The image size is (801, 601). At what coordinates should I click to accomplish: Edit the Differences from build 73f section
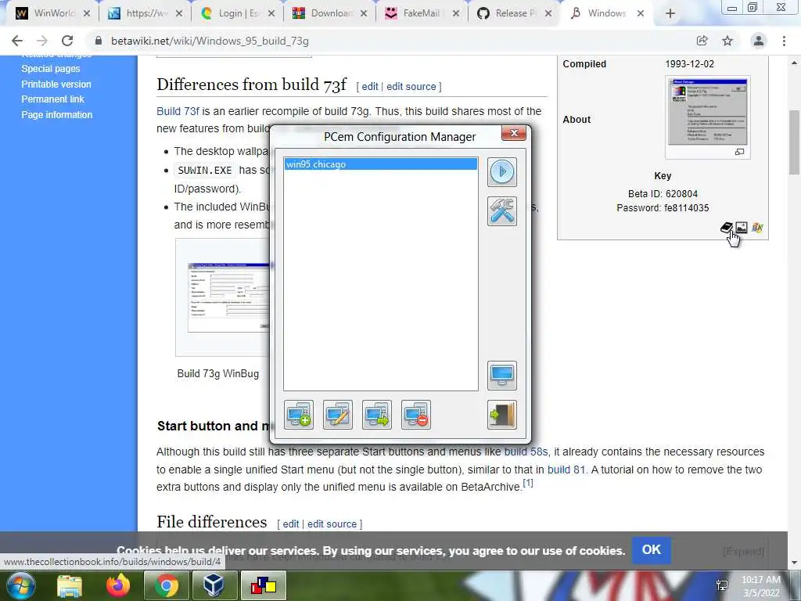(370, 86)
